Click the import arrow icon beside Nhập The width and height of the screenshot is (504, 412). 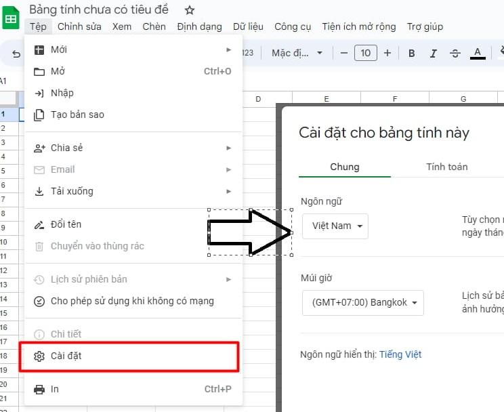point(39,94)
